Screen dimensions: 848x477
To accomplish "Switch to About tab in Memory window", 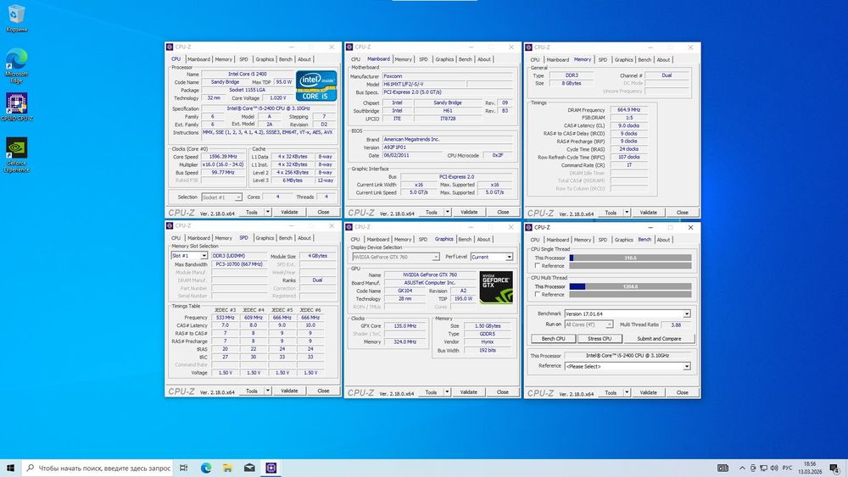I will (x=664, y=60).
